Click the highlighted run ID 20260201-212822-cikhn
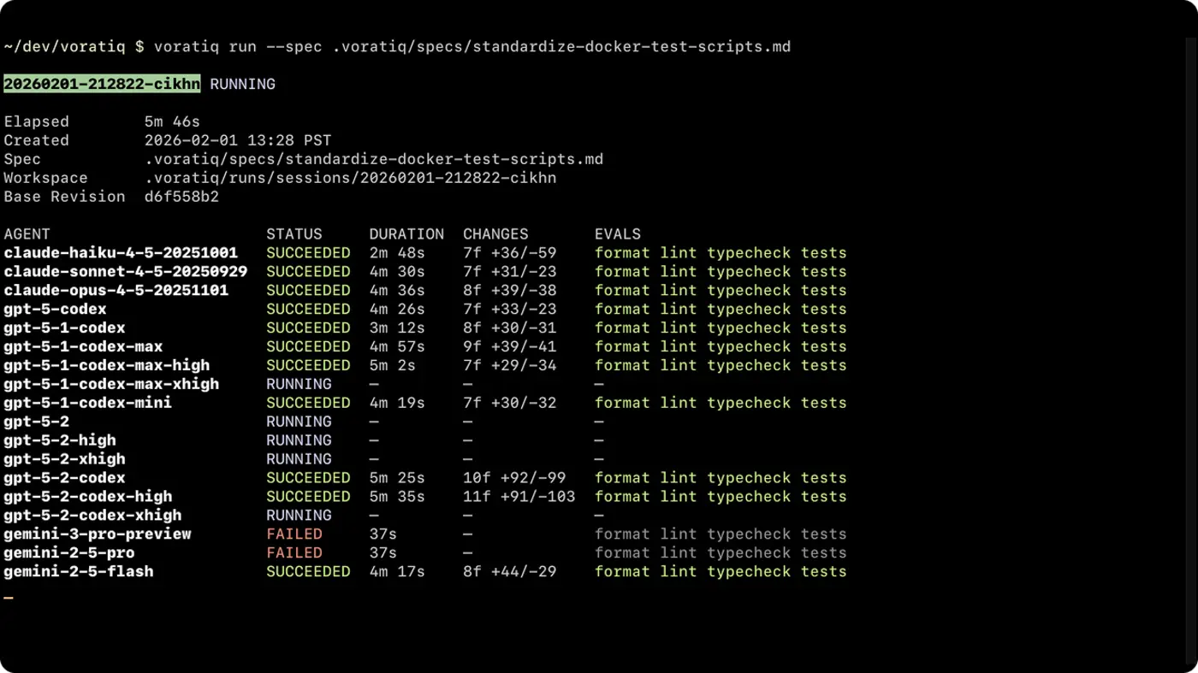The width and height of the screenshot is (1198, 673). (102, 84)
